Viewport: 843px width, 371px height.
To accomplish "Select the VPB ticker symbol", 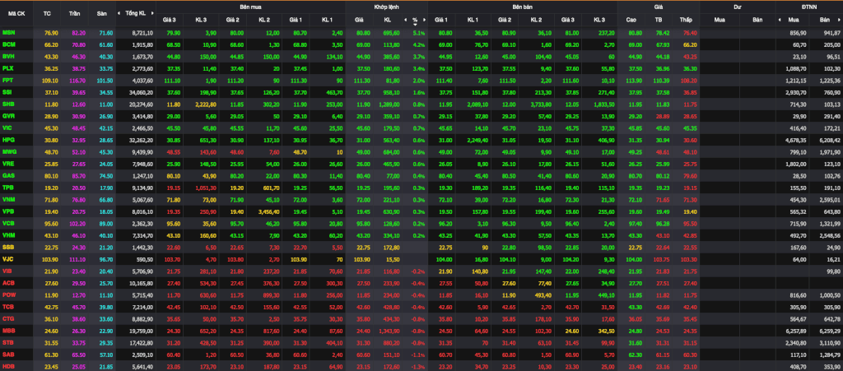I will pos(8,211).
